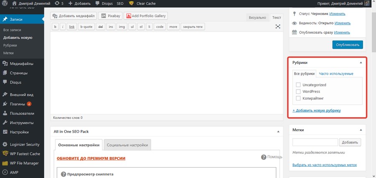The height and width of the screenshot is (178, 376).
Task: Click the calendar icon near Опубликовать сразу
Action: coord(295,32)
